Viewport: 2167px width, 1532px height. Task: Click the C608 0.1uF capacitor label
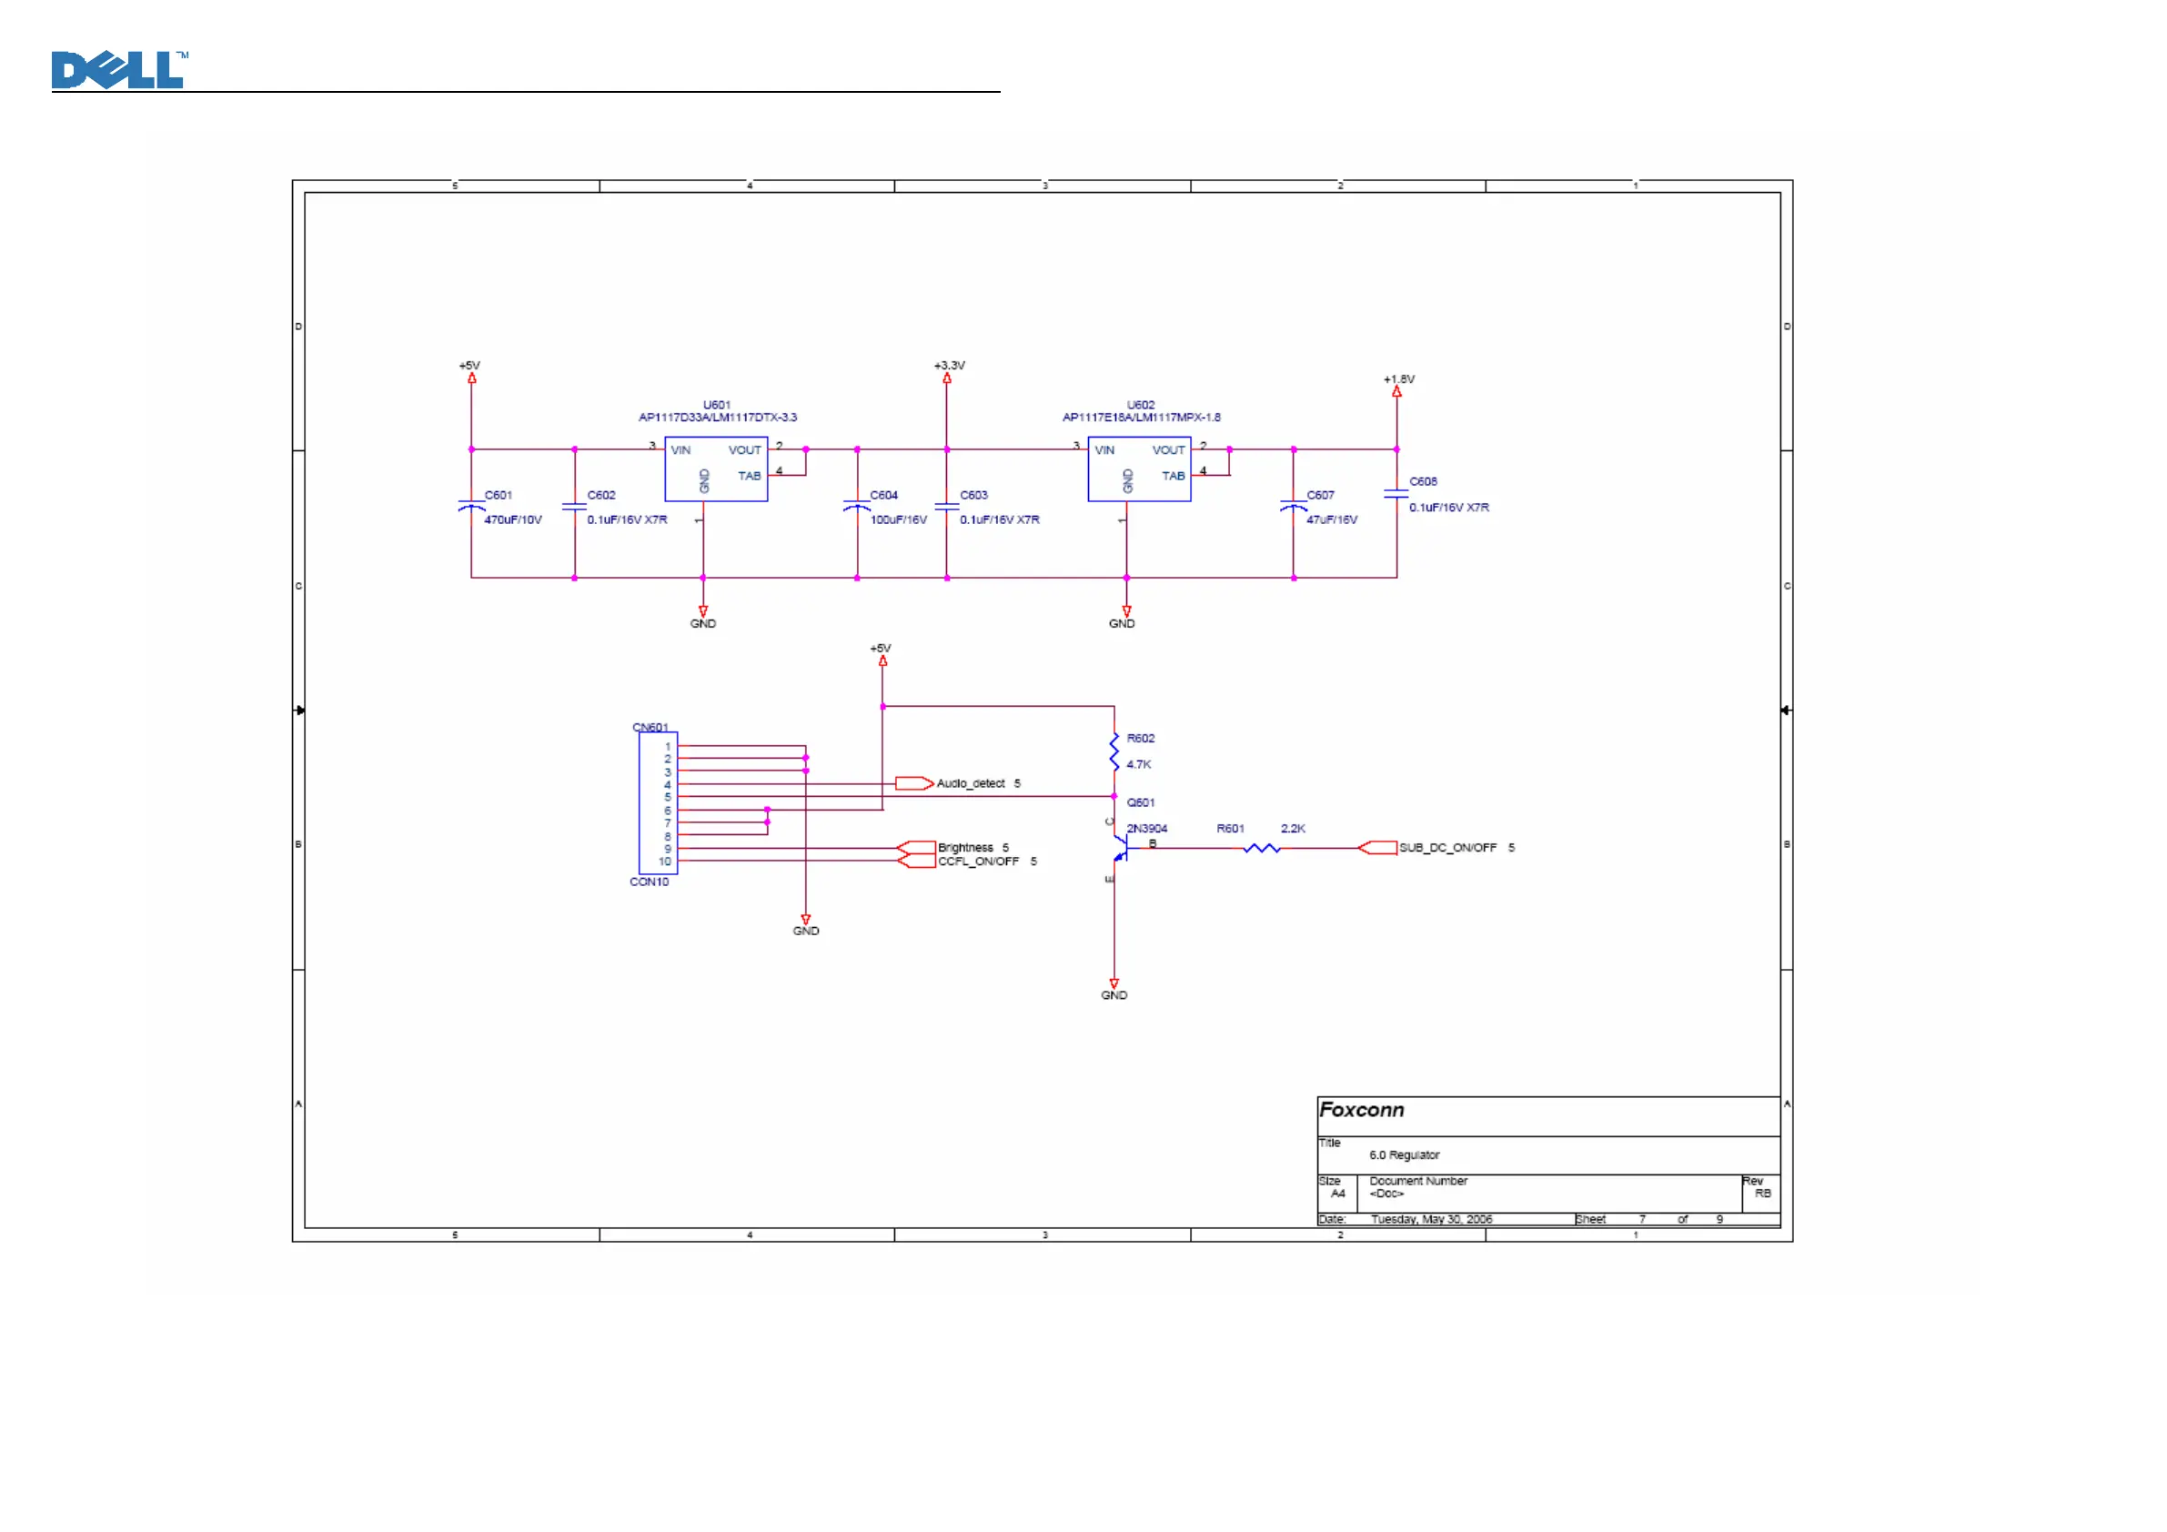tap(1422, 481)
